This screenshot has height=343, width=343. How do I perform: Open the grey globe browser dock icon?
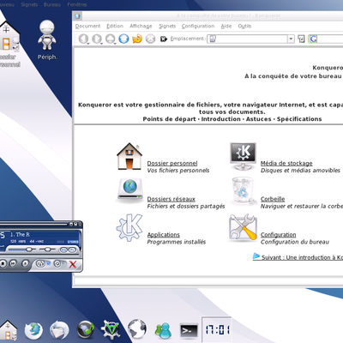pyautogui.click(x=137, y=329)
